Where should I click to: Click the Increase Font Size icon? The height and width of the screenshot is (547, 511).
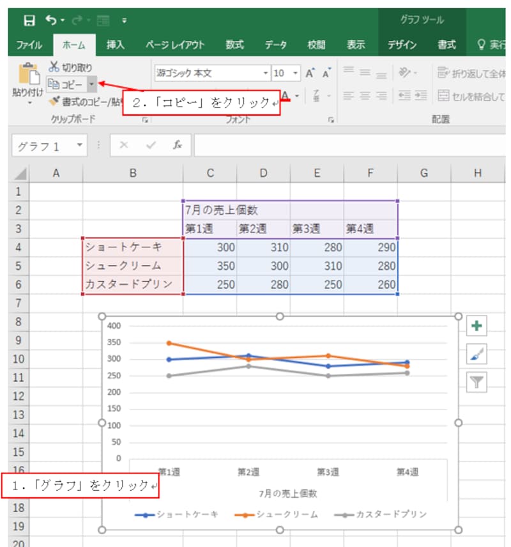[x=310, y=72]
